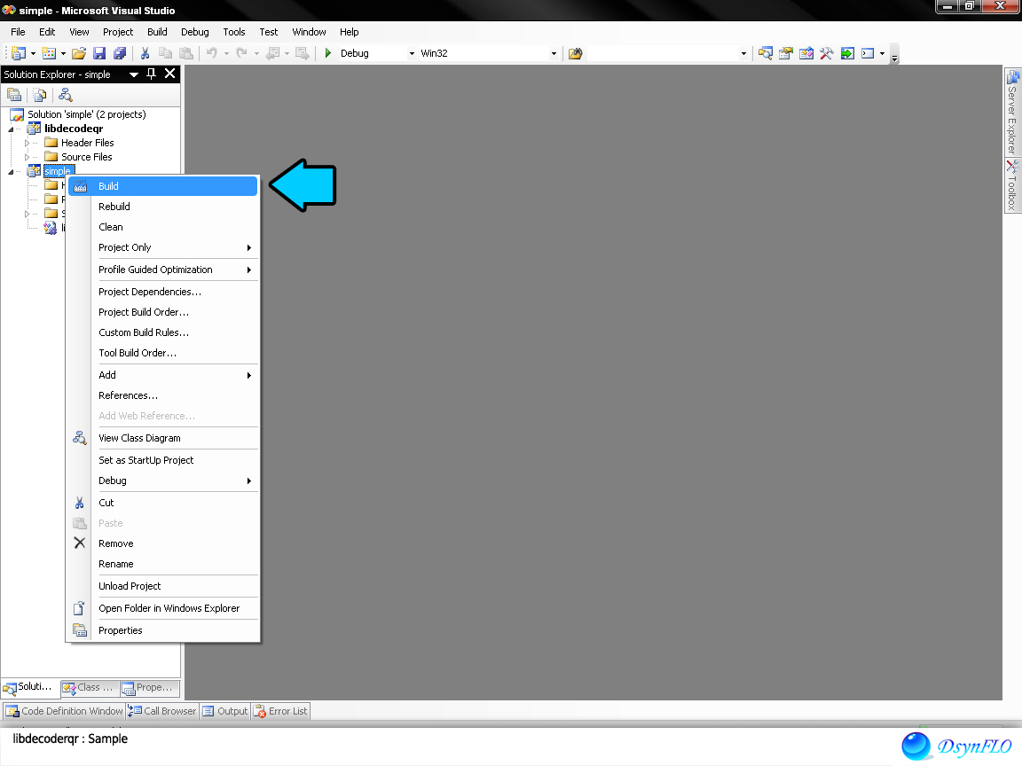Open the Find combo box dropdown arrow

point(743,53)
